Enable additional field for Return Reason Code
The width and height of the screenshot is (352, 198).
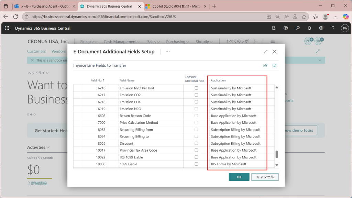pos(196,115)
